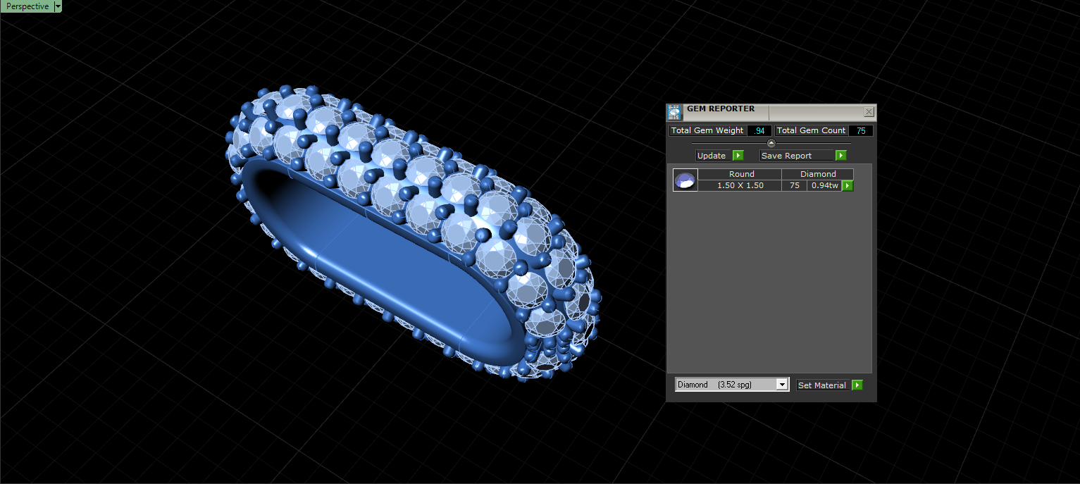The height and width of the screenshot is (484, 1080).
Task: Click the green Set Material arrow
Action: [x=857, y=385]
